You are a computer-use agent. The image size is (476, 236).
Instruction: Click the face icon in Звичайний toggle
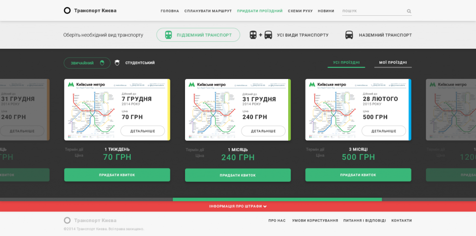coord(102,63)
